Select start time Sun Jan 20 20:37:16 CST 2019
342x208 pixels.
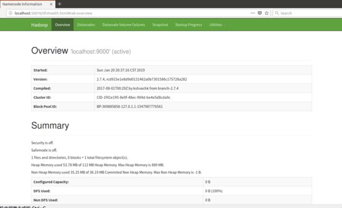120,70
